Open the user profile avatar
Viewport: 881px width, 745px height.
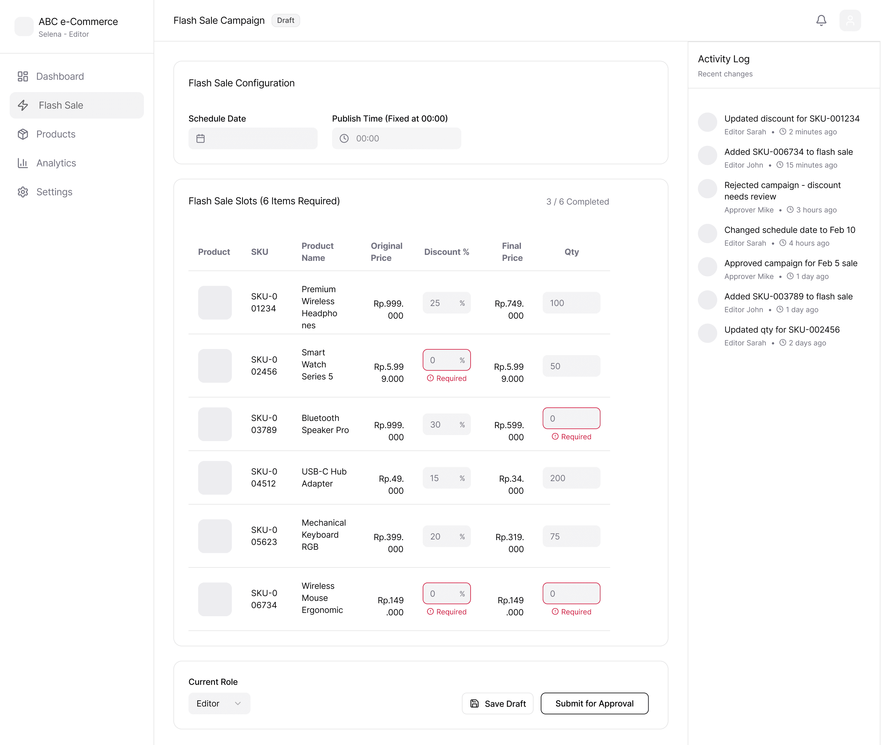(x=850, y=20)
